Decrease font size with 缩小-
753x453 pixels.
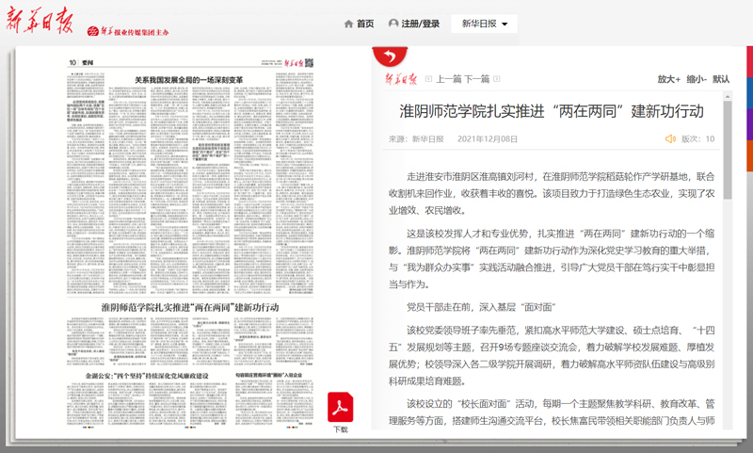click(x=697, y=79)
